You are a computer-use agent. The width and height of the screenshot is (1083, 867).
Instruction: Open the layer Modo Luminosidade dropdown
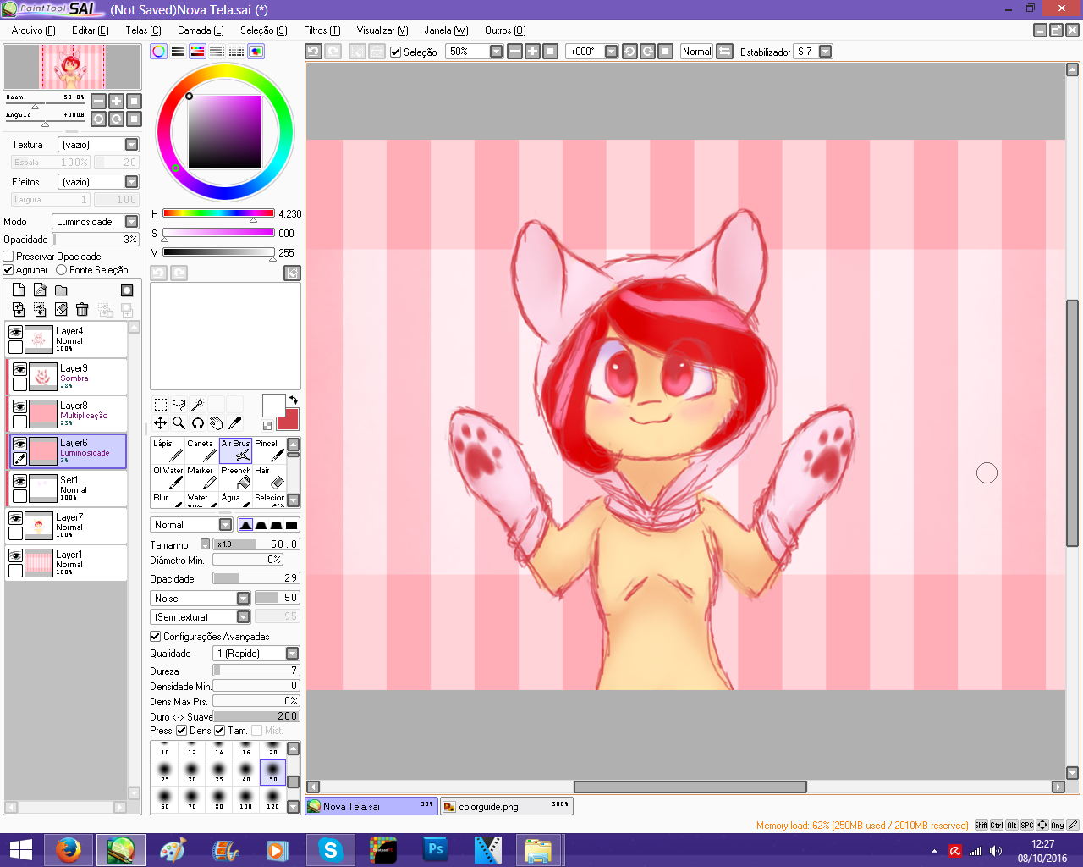[x=131, y=222]
